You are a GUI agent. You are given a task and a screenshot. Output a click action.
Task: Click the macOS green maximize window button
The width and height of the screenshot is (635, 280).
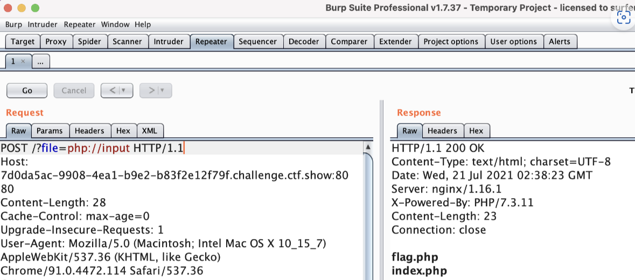click(35, 8)
